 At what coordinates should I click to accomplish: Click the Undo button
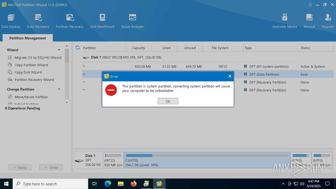click(51, 167)
